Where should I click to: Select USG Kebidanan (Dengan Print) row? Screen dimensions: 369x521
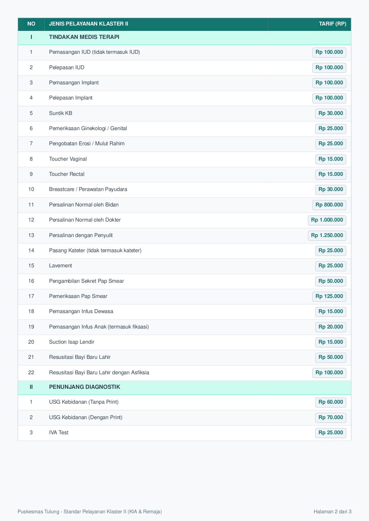pyautogui.click(x=184, y=418)
